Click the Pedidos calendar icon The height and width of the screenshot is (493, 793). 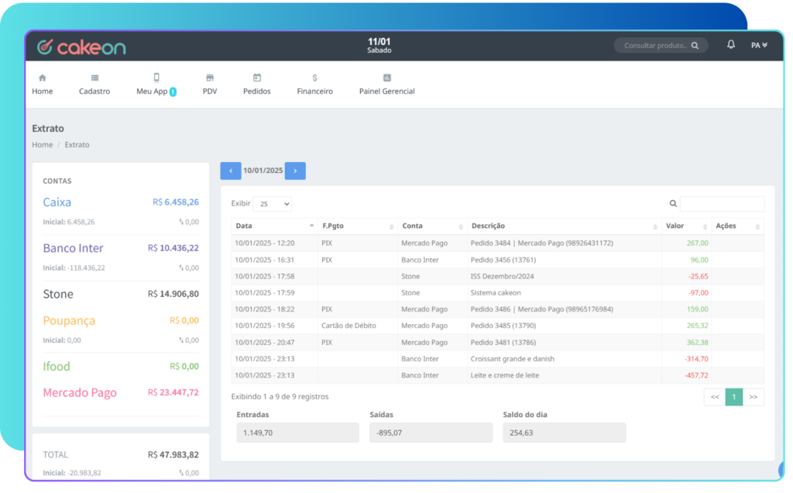(x=257, y=78)
